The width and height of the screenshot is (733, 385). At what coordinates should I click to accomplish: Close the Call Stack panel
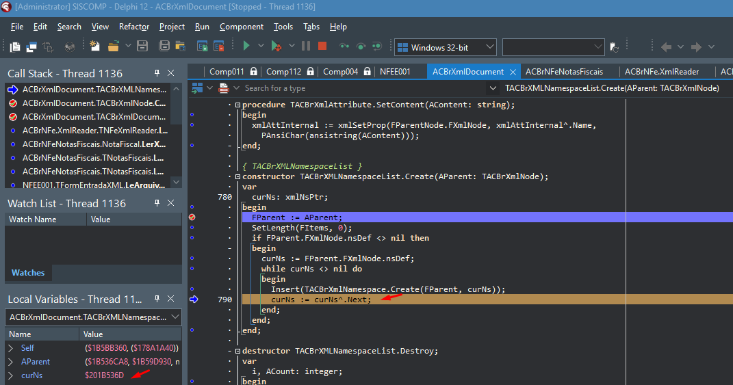click(170, 73)
